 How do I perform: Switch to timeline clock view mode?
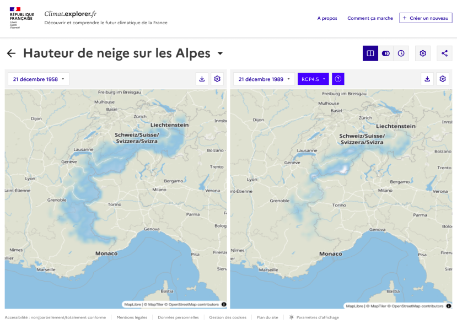coord(401,53)
